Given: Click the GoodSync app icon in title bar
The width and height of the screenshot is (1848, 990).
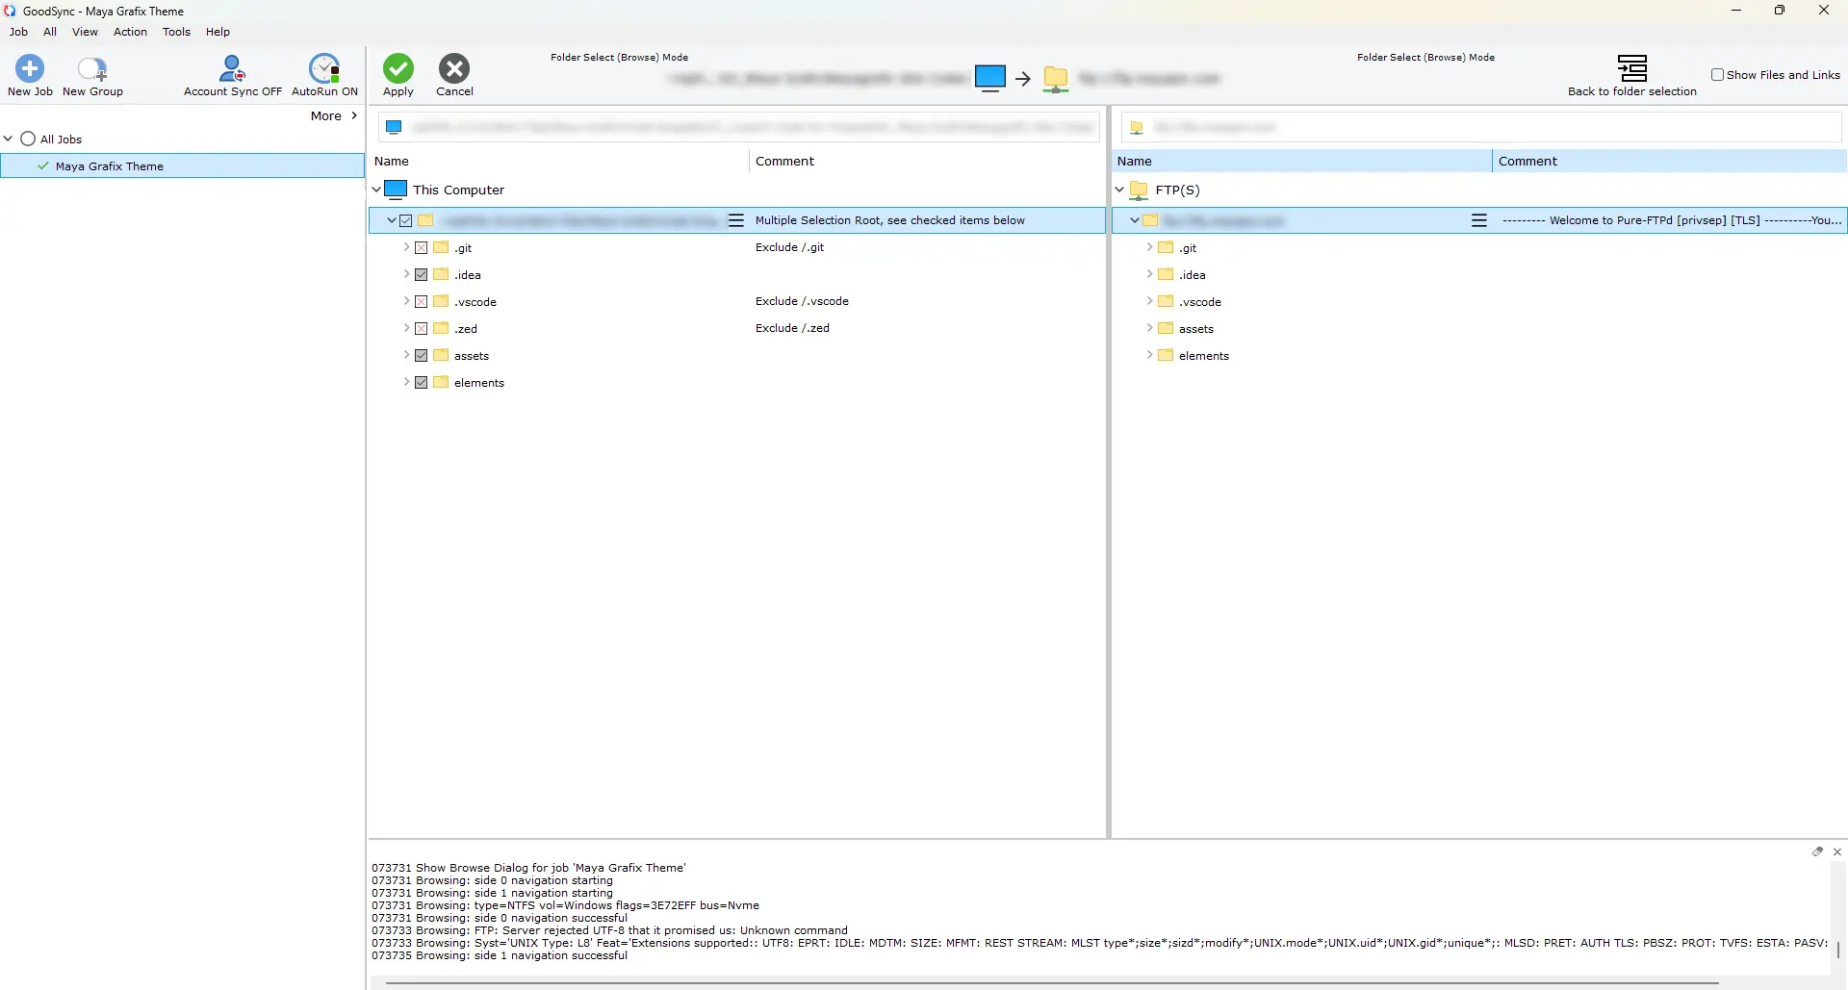Looking at the screenshot, I should (x=10, y=11).
